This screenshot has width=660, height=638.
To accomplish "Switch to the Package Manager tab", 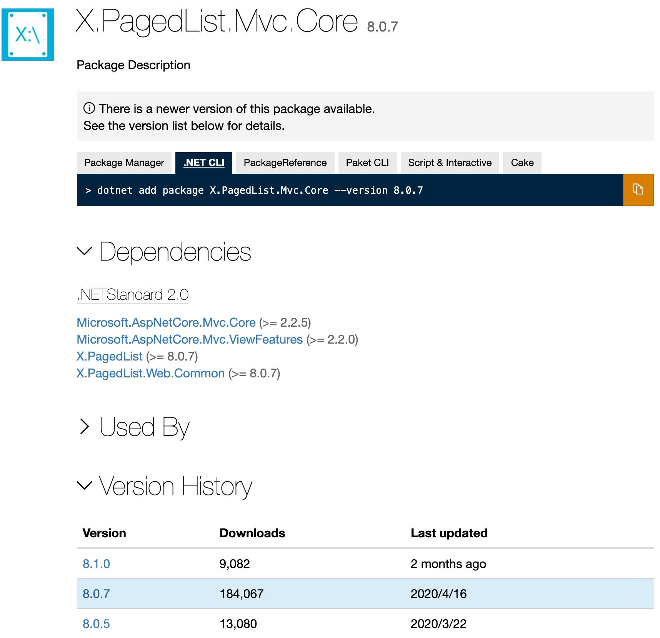I will pyautogui.click(x=124, y=163).
